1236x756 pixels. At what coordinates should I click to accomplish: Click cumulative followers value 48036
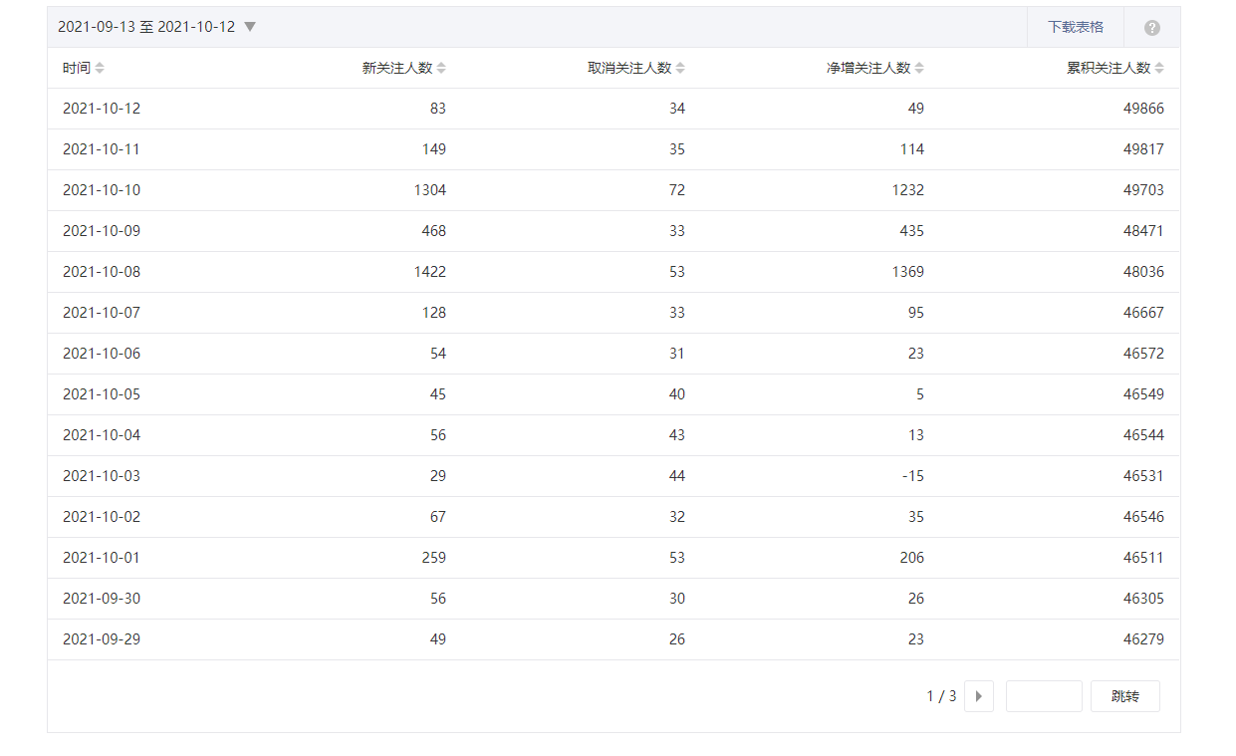(1143, 272)
